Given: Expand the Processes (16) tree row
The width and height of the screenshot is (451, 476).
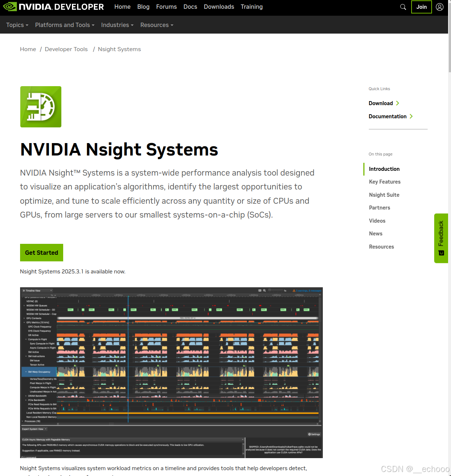Looking at the screenshot, I should click(x=23, y=421).
